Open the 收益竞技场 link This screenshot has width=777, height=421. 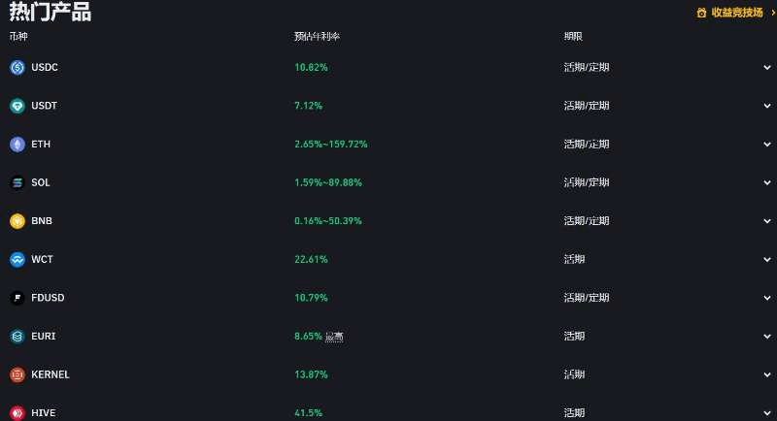coord(736,13)
